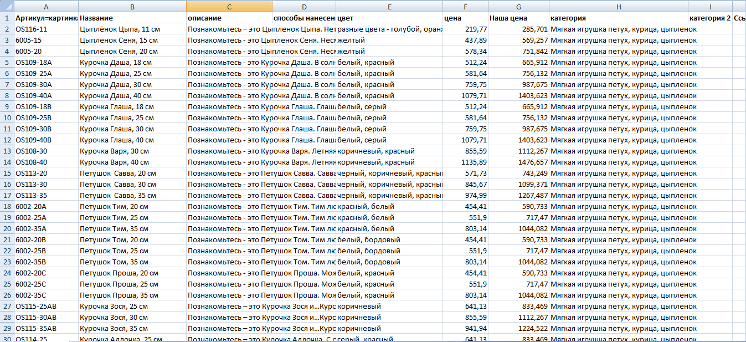Select column C header

[229, 7]
